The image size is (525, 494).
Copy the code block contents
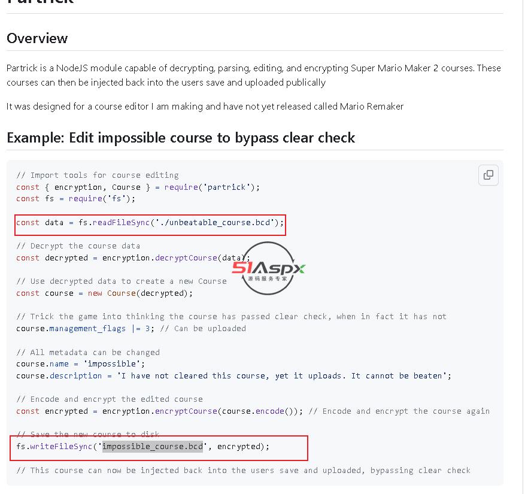pyautogui.click(x=488, y=175)
